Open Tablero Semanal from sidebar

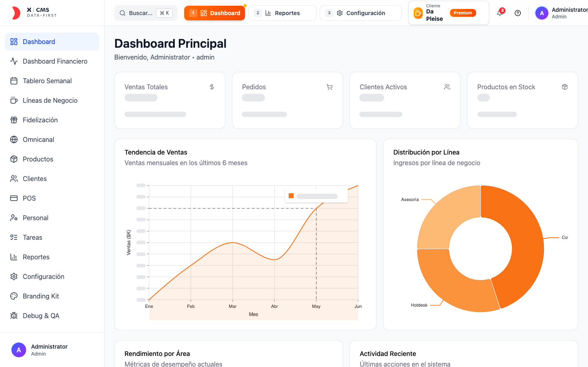click(x=52, y=81)
